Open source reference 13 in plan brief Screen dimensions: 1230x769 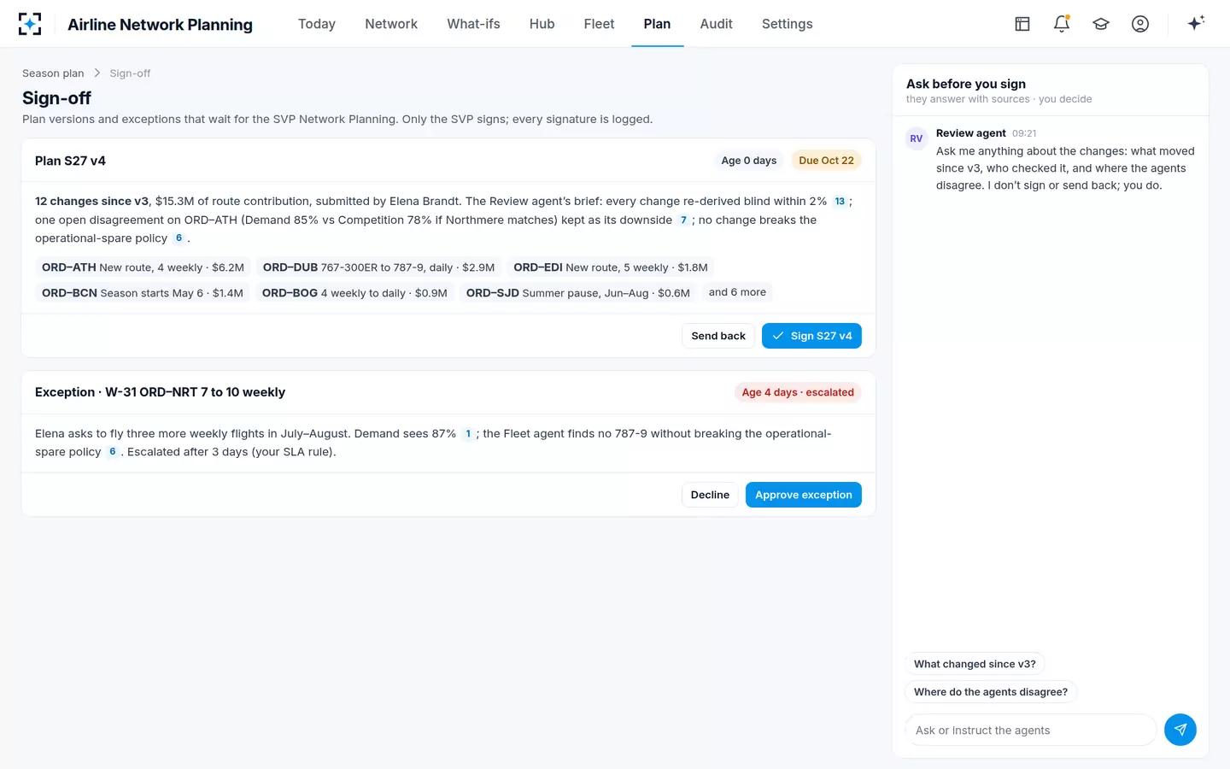coord(840,202)
